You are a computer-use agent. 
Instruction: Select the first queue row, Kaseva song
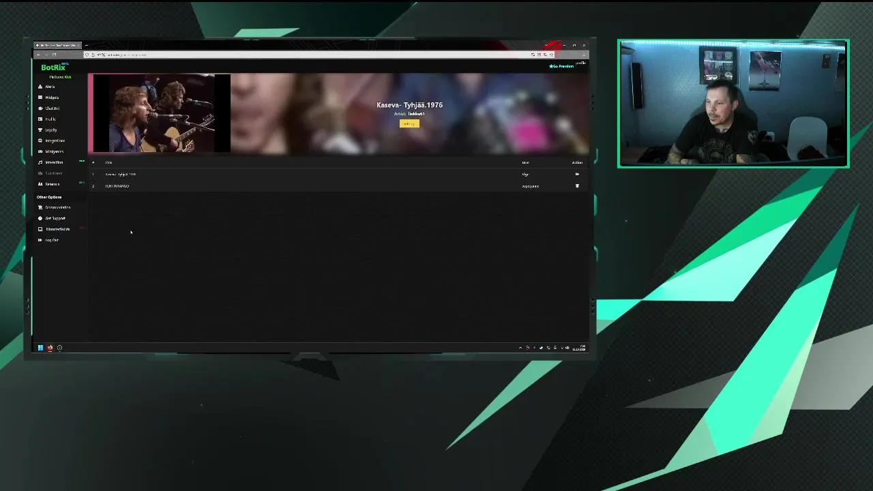[338, 174]
